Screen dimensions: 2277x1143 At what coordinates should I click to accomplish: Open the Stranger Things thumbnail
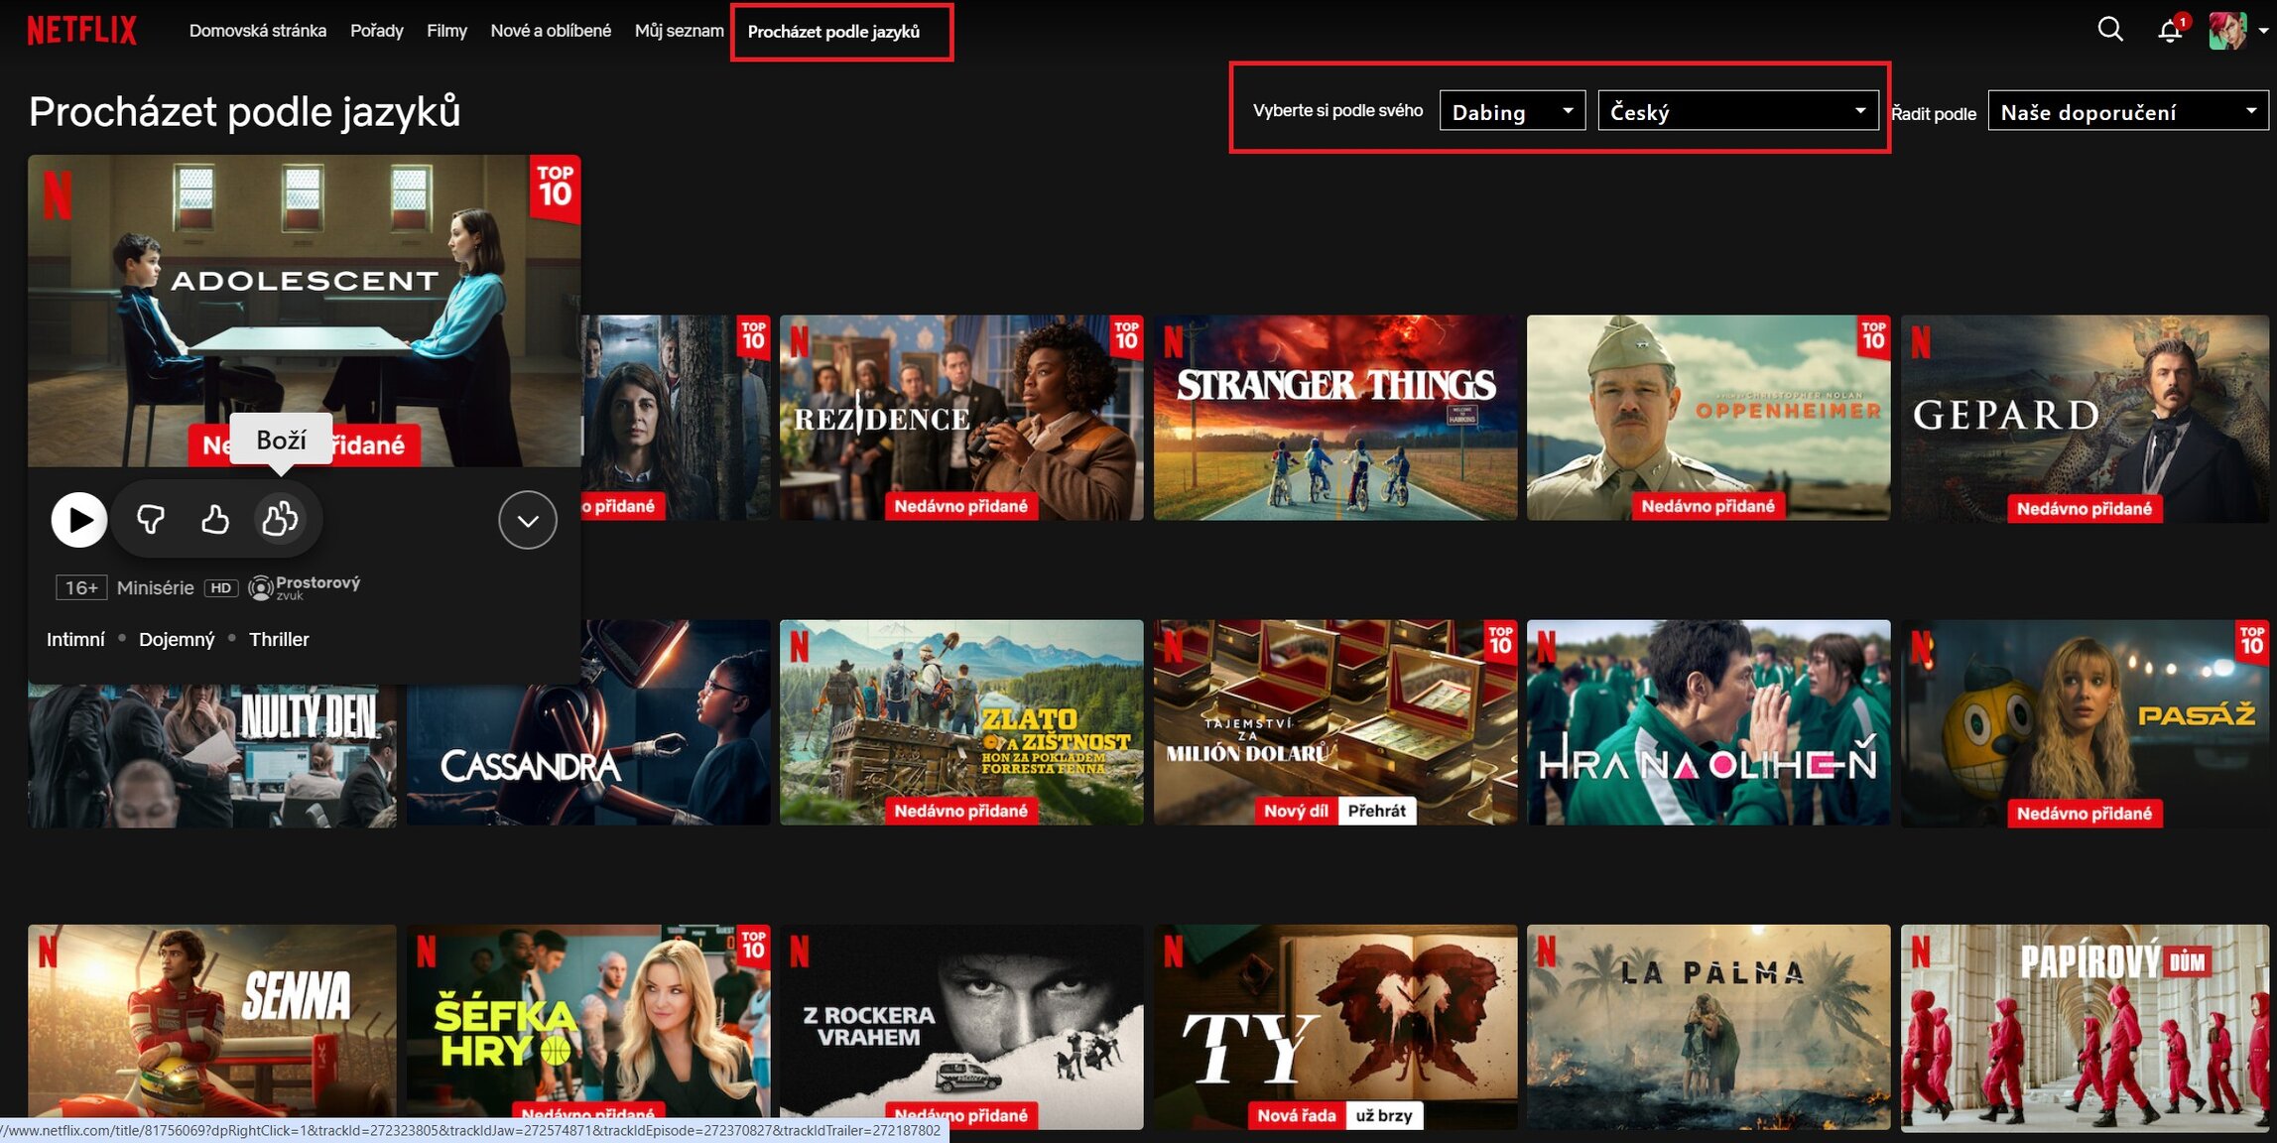click(1334, 418)
